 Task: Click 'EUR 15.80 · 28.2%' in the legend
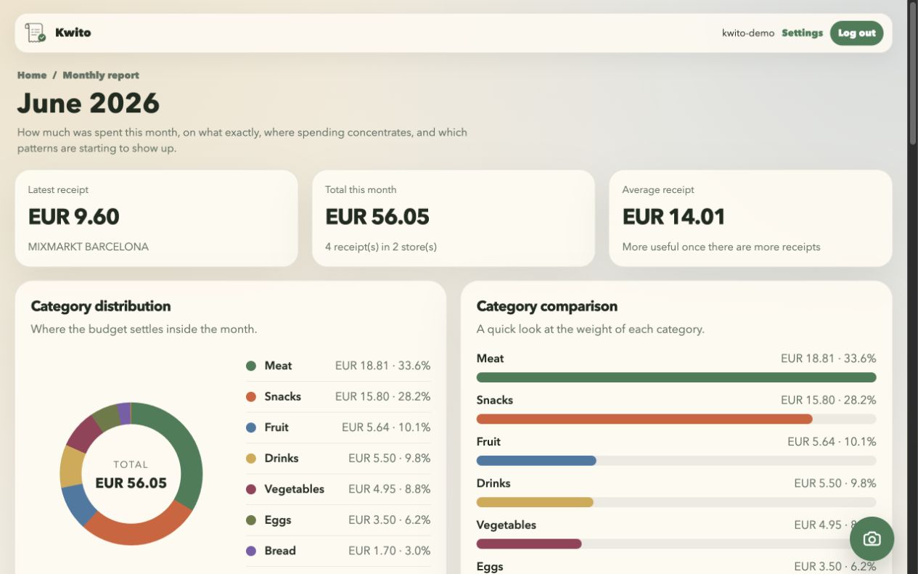click(x=382, y=396)
